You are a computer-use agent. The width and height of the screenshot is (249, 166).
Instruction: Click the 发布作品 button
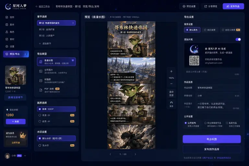coord(233,6)
